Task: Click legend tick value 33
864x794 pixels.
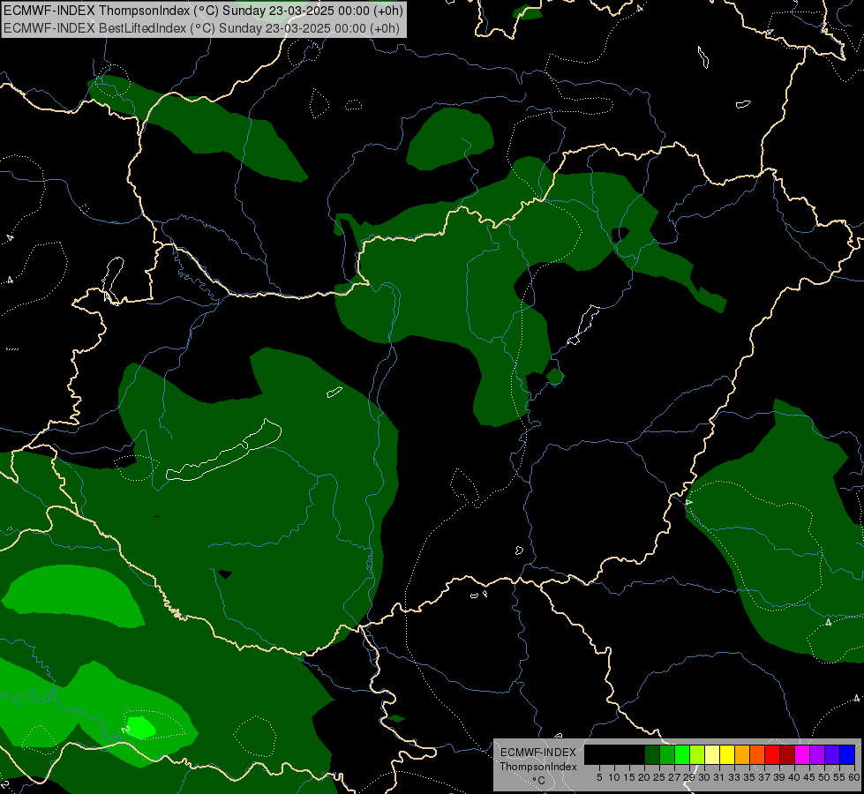Action: point(734,777)
